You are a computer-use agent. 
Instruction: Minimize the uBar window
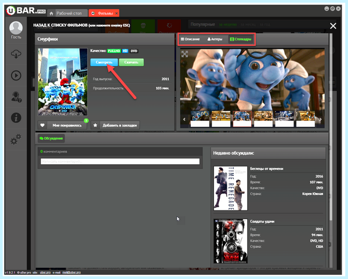(327, 9)
